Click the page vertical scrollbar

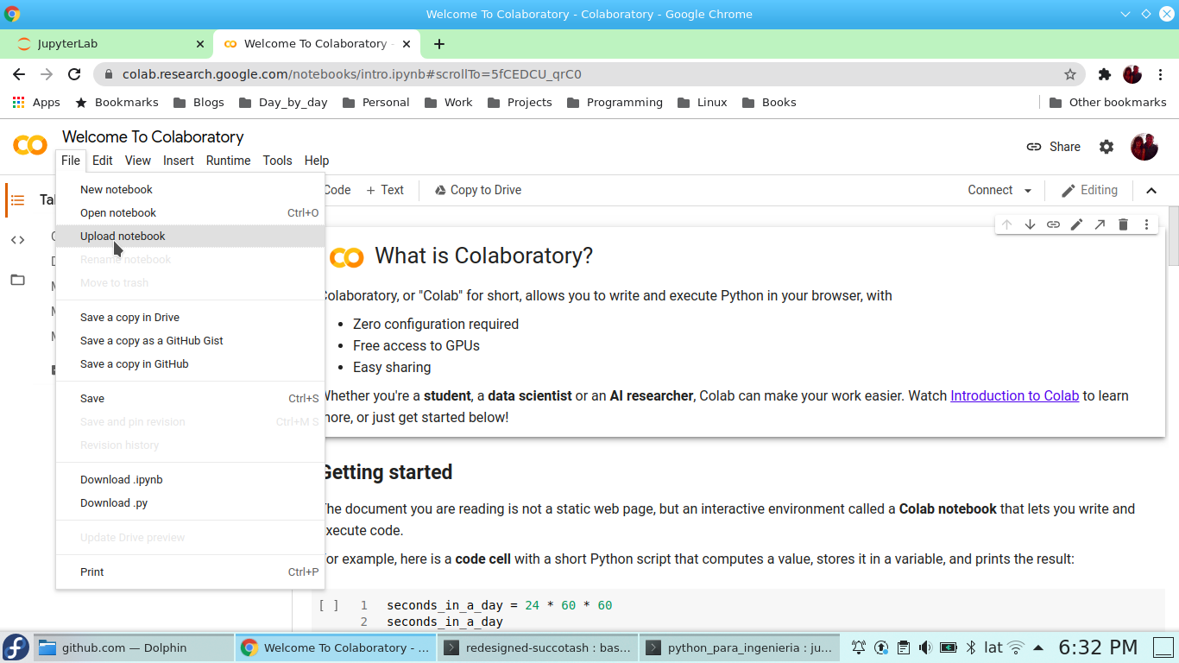(1172, 237)
